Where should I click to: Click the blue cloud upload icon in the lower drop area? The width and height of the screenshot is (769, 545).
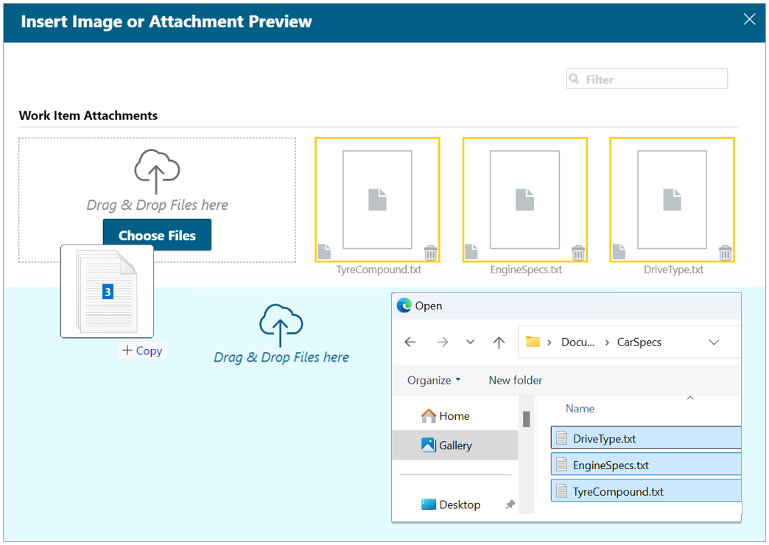pyautogui.click(x=281, y=326)
